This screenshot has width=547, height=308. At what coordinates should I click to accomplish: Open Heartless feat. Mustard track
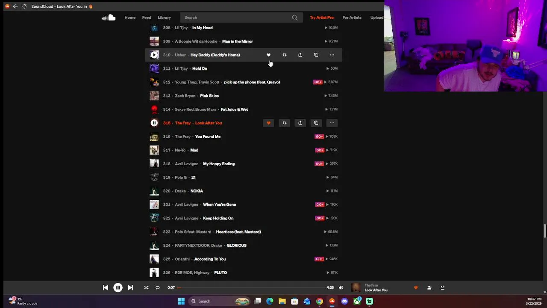tap(238, 232)
